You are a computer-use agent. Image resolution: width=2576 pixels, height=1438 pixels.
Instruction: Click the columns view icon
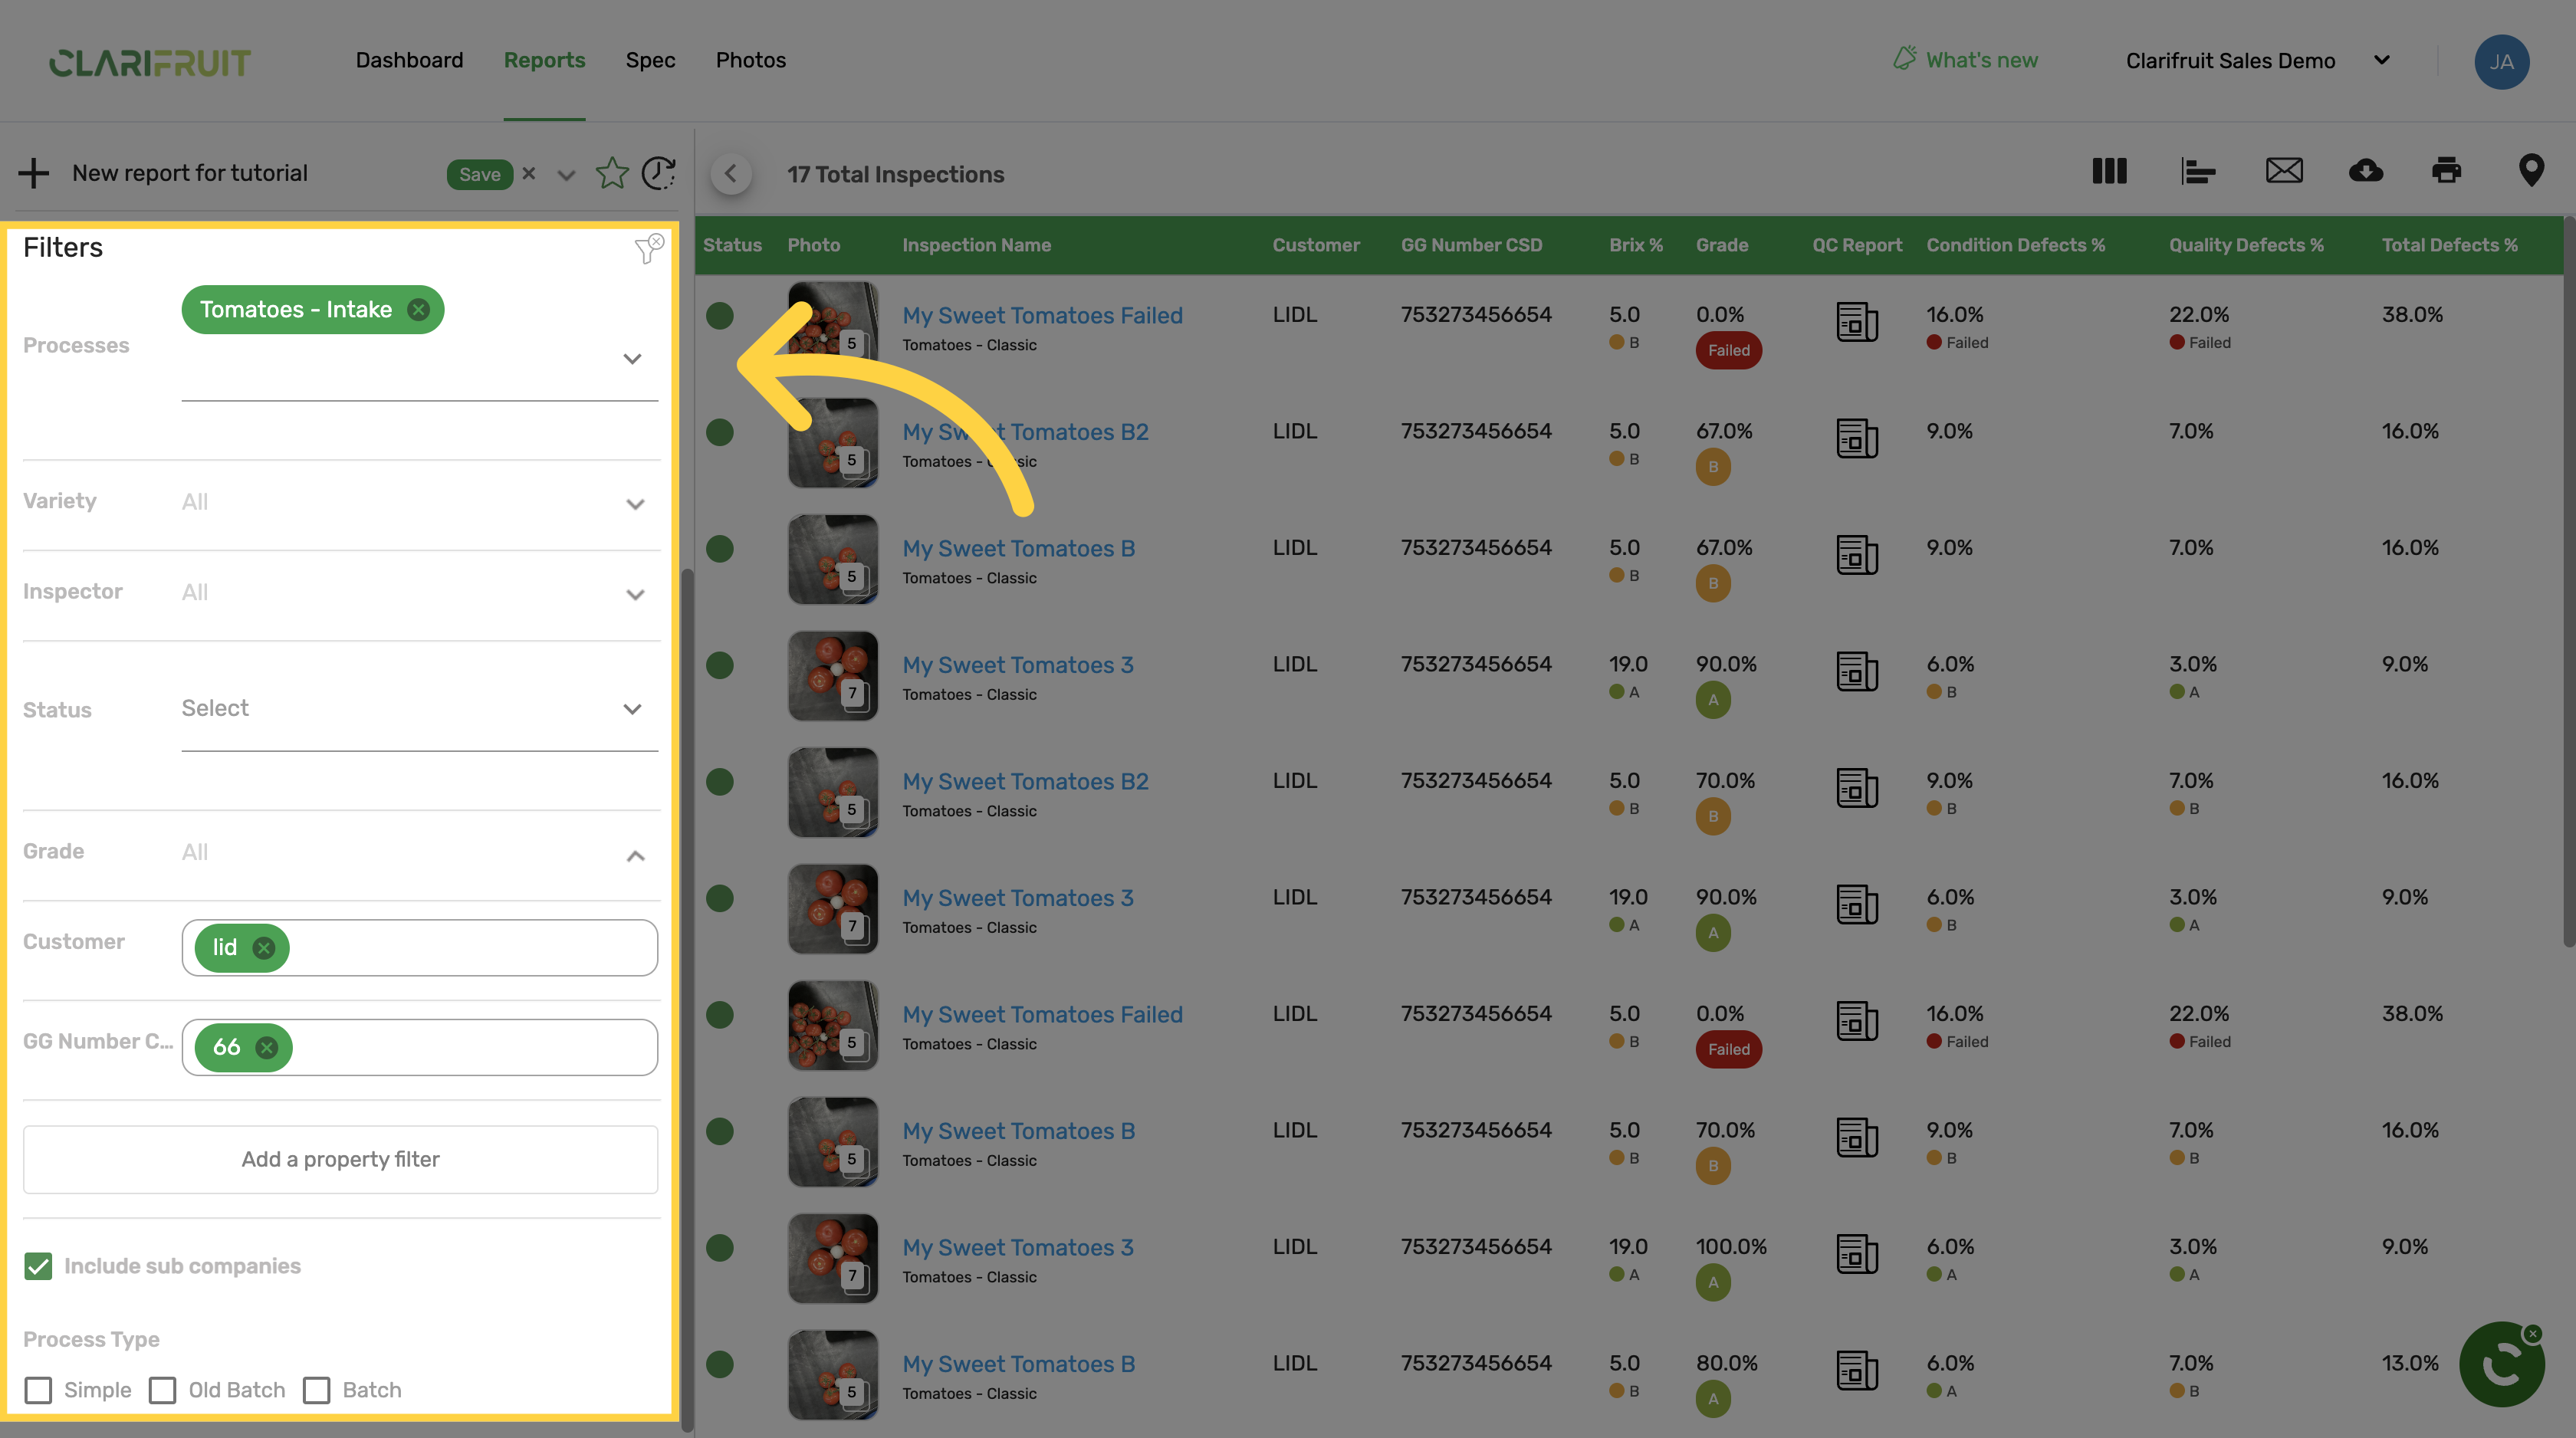[2109, 171]
